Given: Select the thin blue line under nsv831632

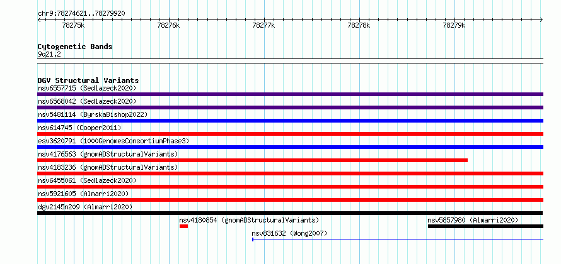Looking at the screenshot, I should click(x=398, y=239).
